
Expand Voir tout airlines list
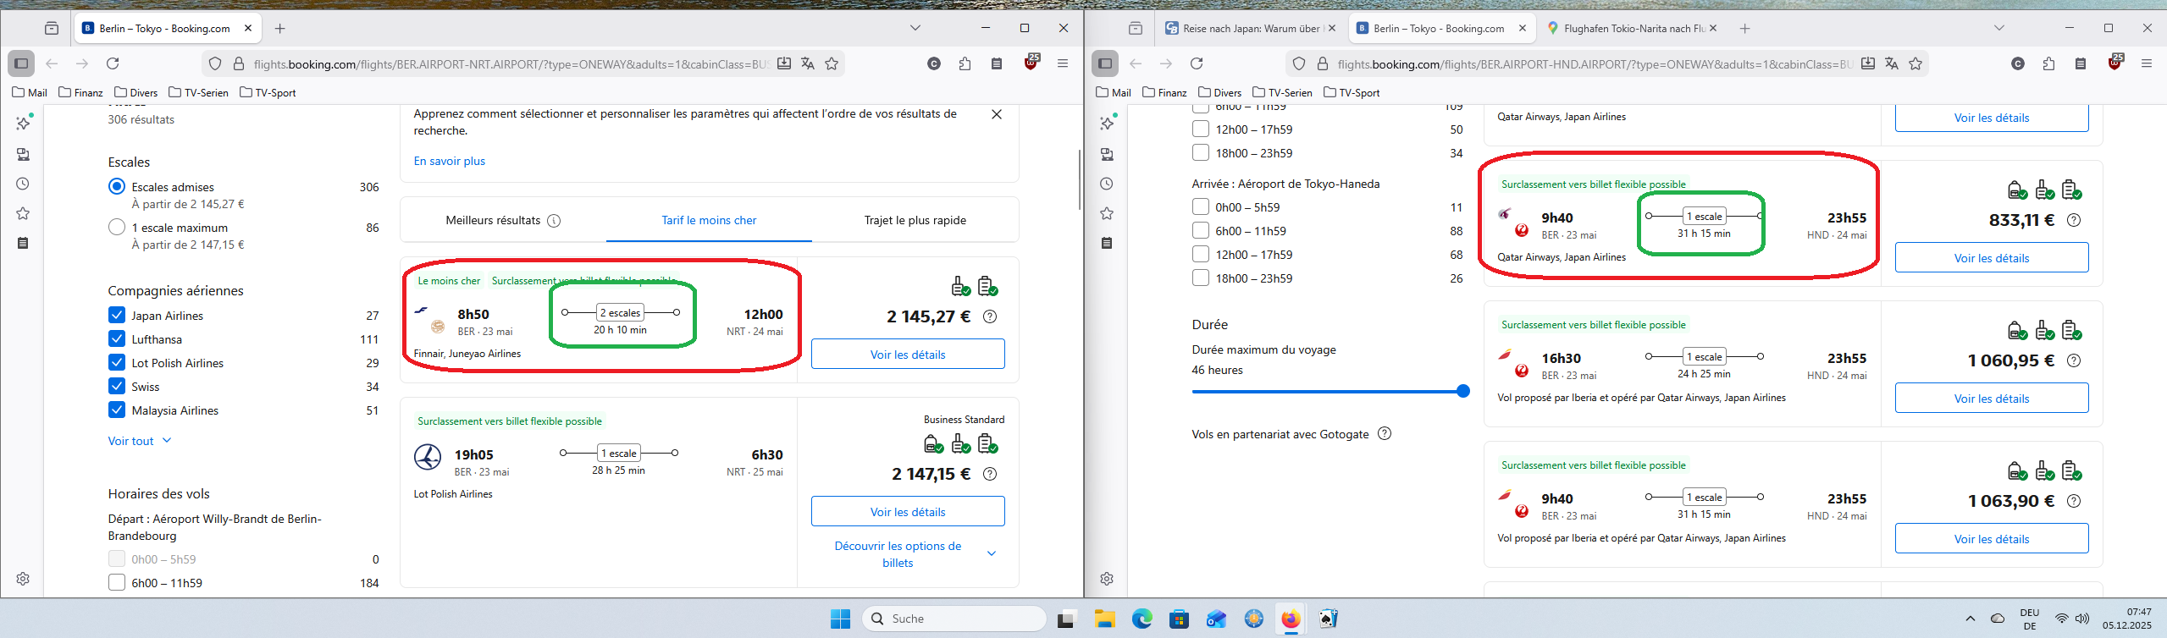140,441
